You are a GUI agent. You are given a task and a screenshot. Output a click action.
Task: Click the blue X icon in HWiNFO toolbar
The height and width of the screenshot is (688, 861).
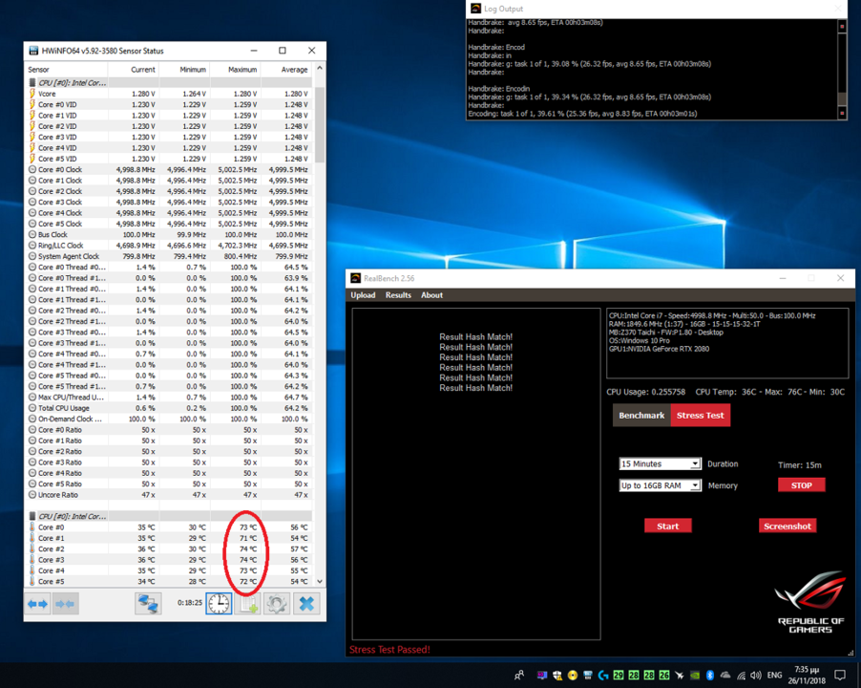click(306, 604)
